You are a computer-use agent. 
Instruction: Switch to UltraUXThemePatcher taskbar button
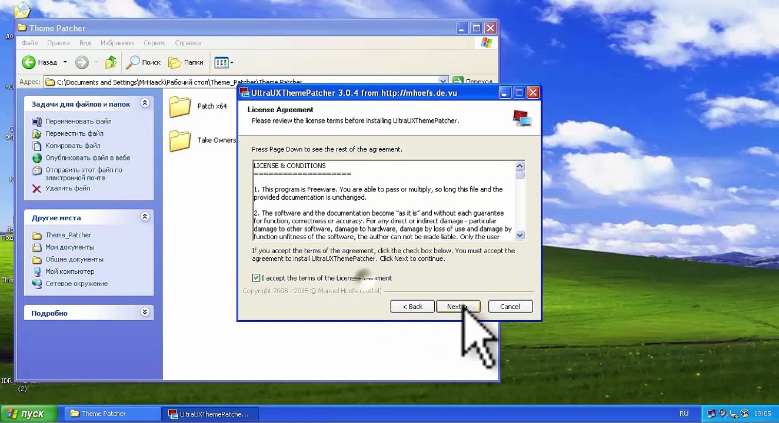click(x=209, y=414)
